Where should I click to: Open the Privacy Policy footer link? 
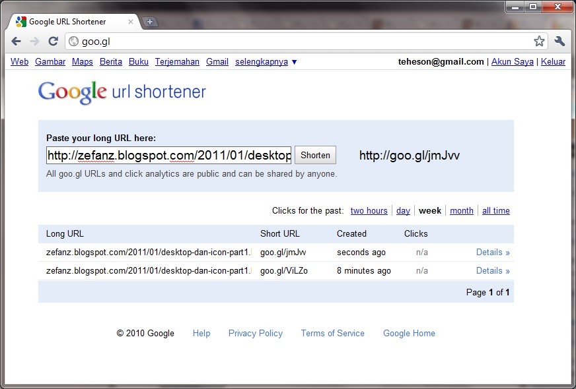[256, 333]
